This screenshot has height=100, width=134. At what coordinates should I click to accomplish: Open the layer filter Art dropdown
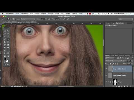coord(110,58)
